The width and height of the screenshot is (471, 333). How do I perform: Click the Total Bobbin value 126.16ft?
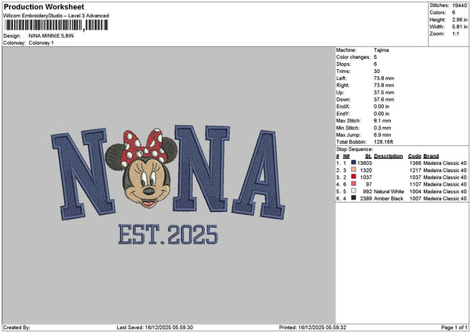click(x=384, y=142)
